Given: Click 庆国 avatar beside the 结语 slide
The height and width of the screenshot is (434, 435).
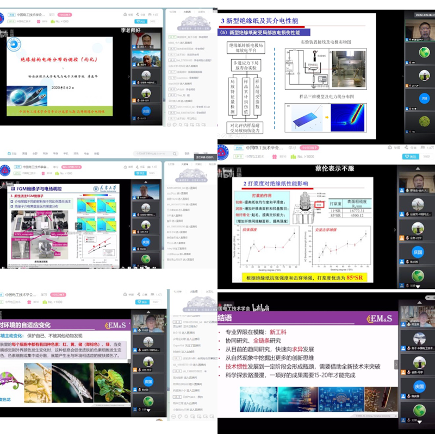Looking at the screenshot, I should coord(419,387).
